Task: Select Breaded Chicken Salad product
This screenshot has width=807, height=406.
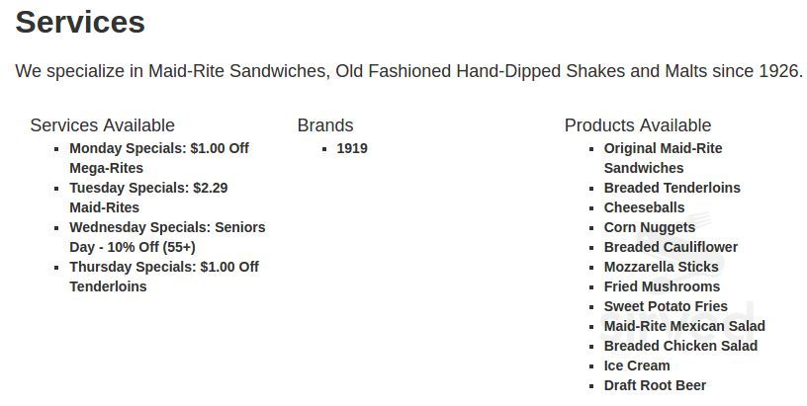Action: (680, 346)
